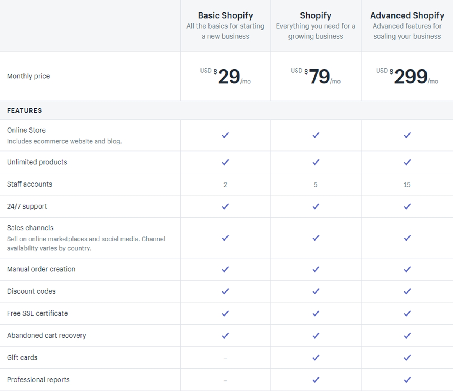Click Professional reports checkmark under Advanced Shopify
The width and height of the screenshot is (453, 391).
click(407, 380)
